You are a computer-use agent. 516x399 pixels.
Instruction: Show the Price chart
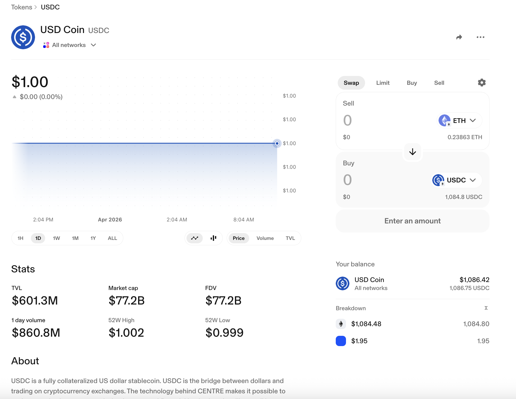[239, 238]
